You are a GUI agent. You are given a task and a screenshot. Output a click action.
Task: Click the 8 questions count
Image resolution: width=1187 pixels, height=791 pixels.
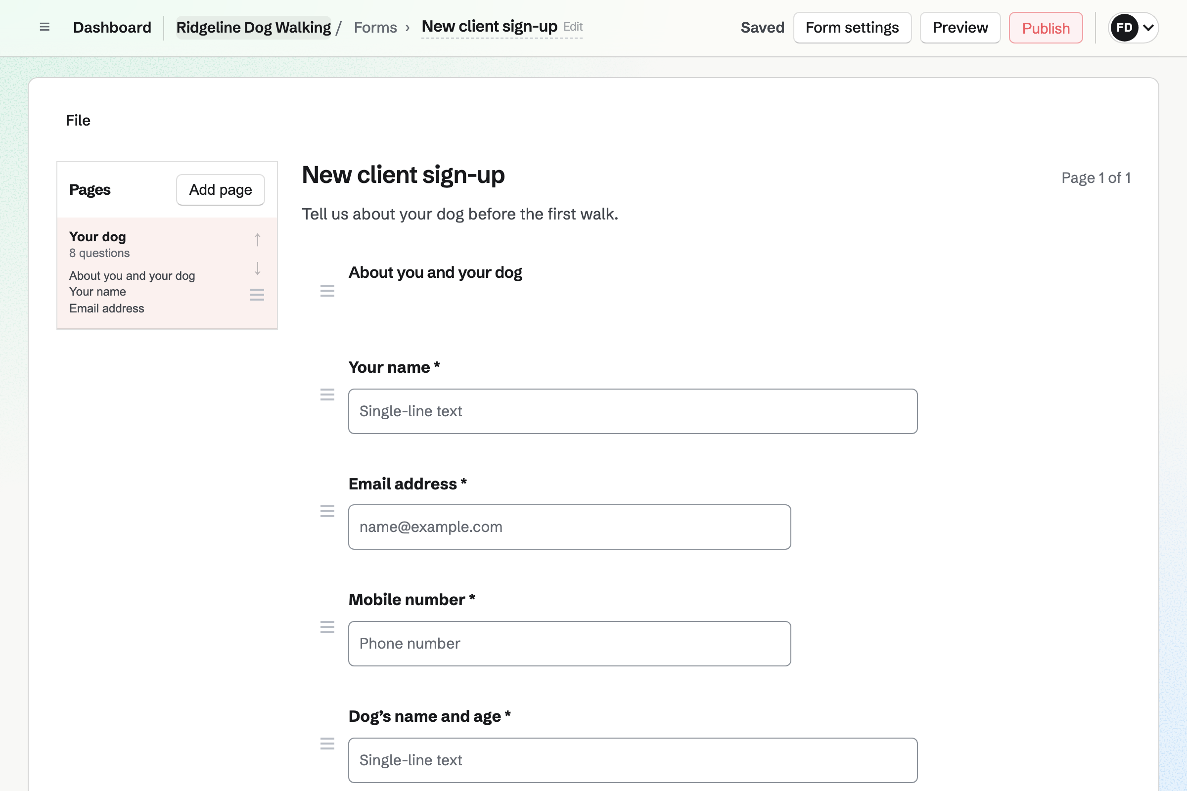99,253
